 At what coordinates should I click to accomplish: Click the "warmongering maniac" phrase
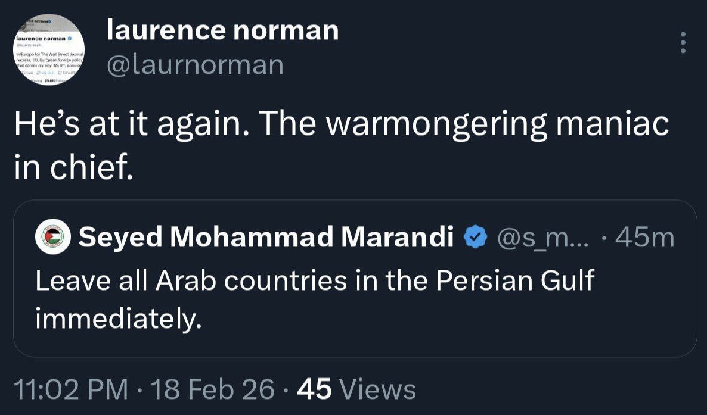pyautogui.click(x=498, y=125)
